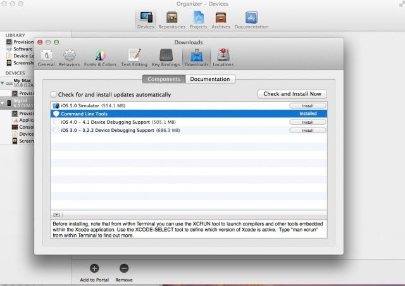Screen dimensions: 405x286
Task: Click XCRUN description text box
Action: tap(189, 229)
